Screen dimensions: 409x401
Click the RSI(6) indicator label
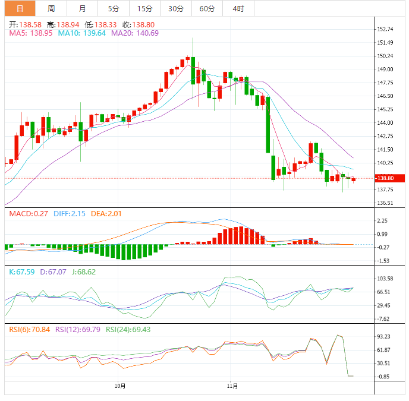click(29, 329)
